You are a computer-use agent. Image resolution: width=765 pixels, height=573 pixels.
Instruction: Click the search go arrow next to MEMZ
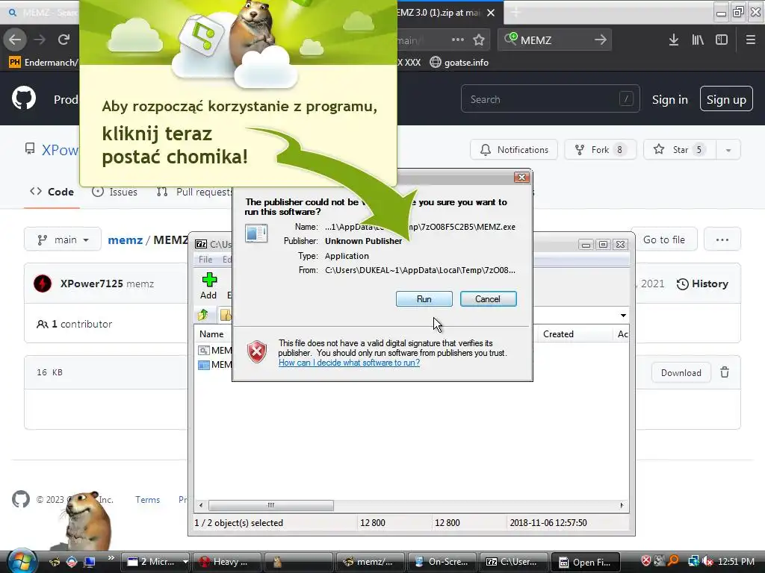pyautogui.click(x=600, y=40)
